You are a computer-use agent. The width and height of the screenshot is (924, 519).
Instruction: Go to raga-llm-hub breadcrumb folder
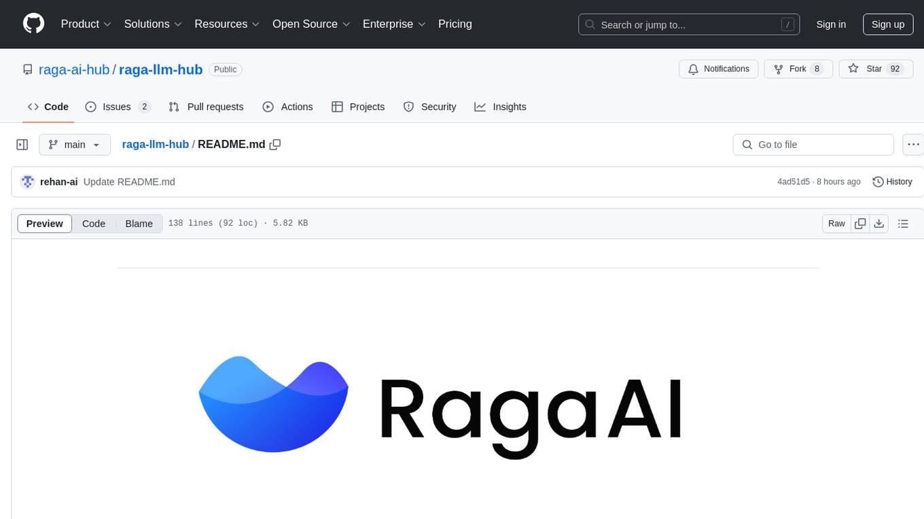(155, 144)
